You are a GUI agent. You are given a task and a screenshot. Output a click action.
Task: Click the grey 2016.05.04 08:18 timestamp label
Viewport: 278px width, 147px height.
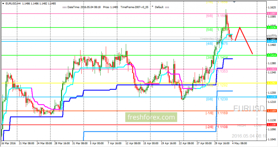click(249, 136)
